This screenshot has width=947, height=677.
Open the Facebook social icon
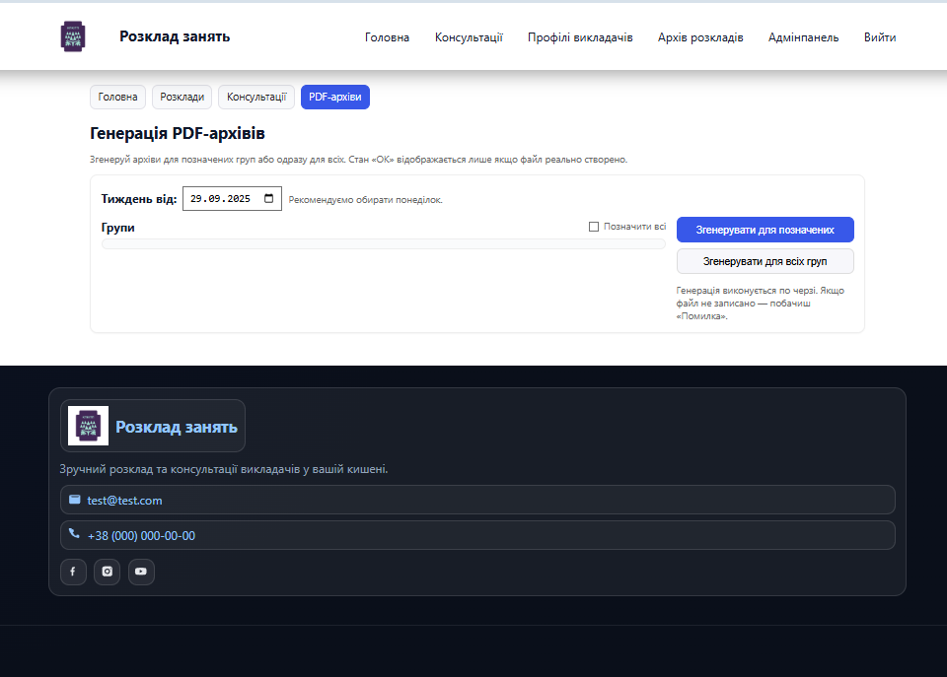(73, 572)
